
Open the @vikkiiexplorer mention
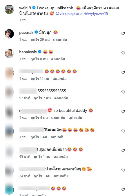coord(69,13)
